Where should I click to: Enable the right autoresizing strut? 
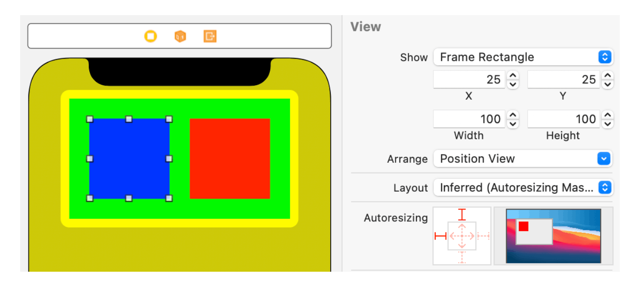pyautogui.click(x=483, y=235)
